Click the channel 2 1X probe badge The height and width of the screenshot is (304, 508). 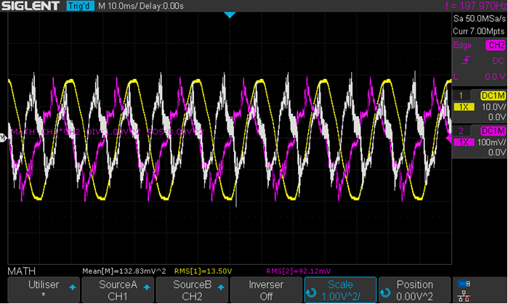(x=464, y=142)
